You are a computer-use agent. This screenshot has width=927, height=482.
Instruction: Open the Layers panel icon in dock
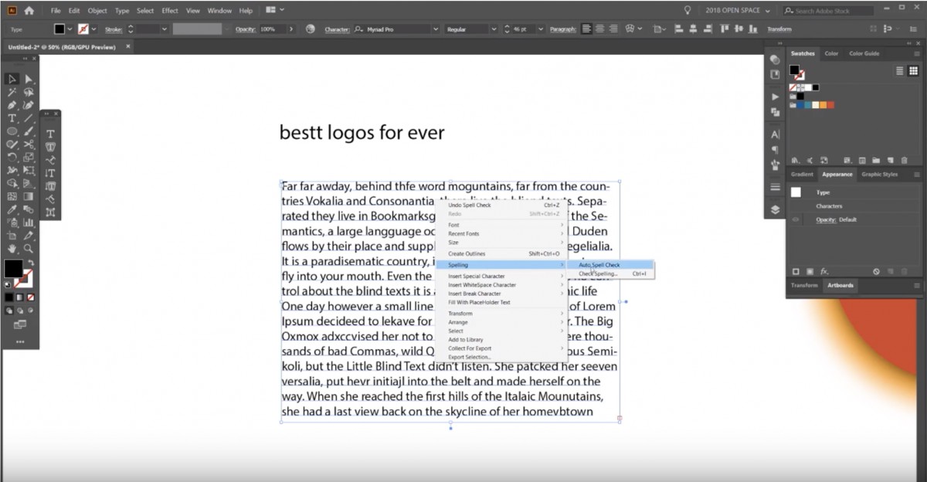[x=775, y=209]
